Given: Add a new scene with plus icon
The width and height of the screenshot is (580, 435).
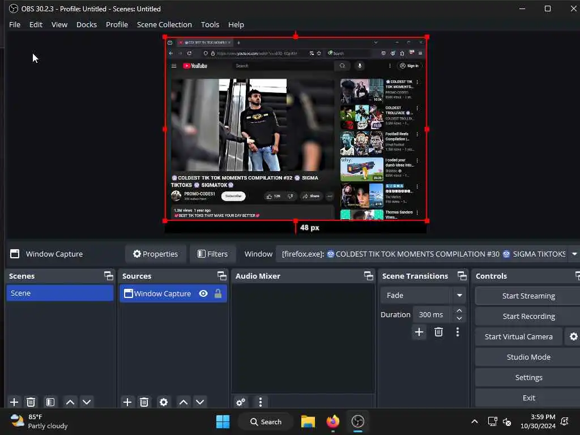Looking at the screenshot, I should tap(14, 402).
